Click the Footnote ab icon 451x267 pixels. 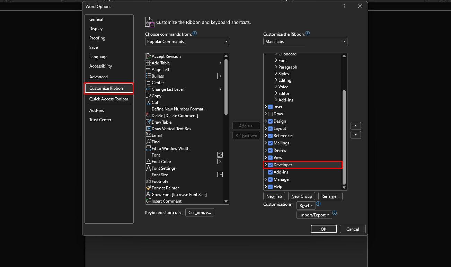tap(149, 181)
